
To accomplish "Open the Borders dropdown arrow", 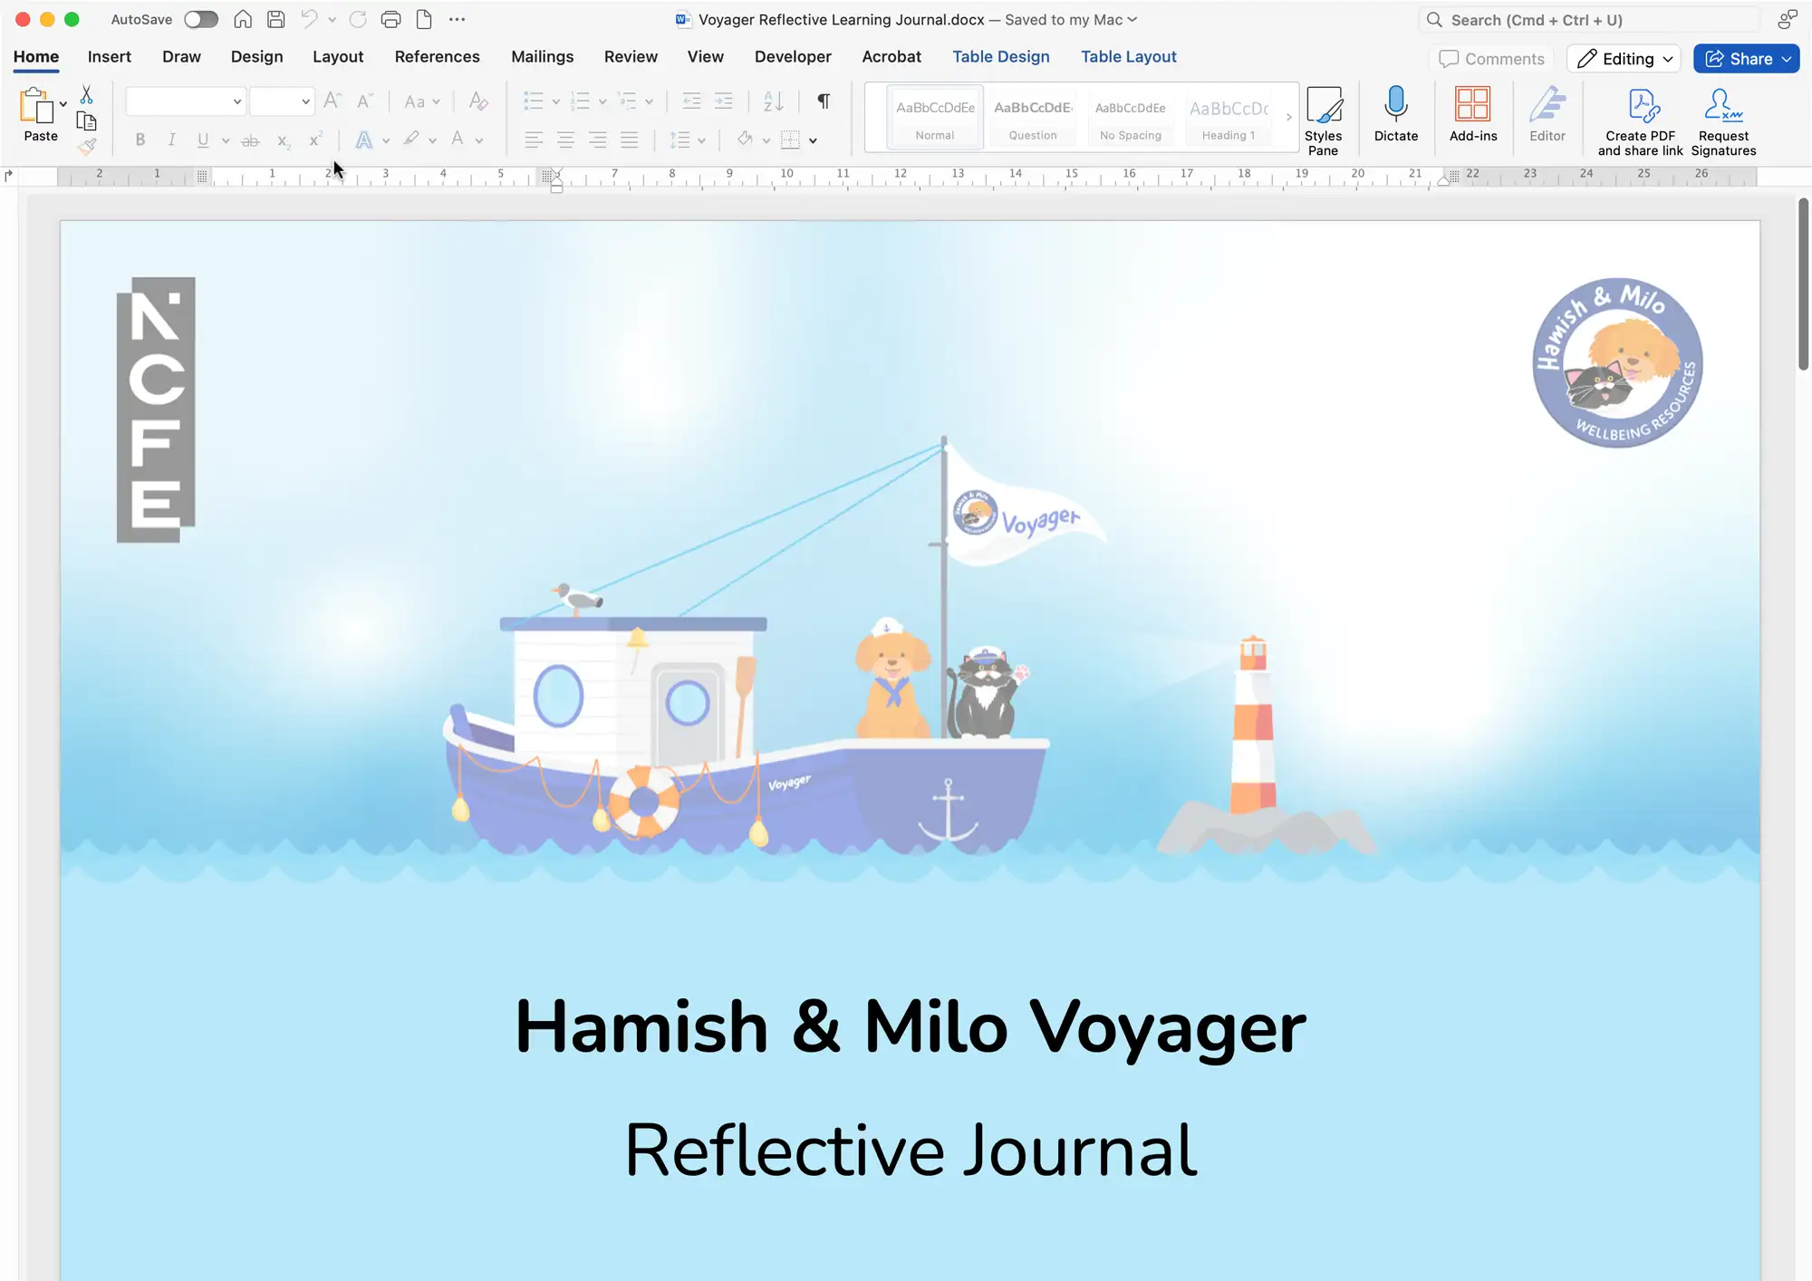I will [x=813, y=140].
